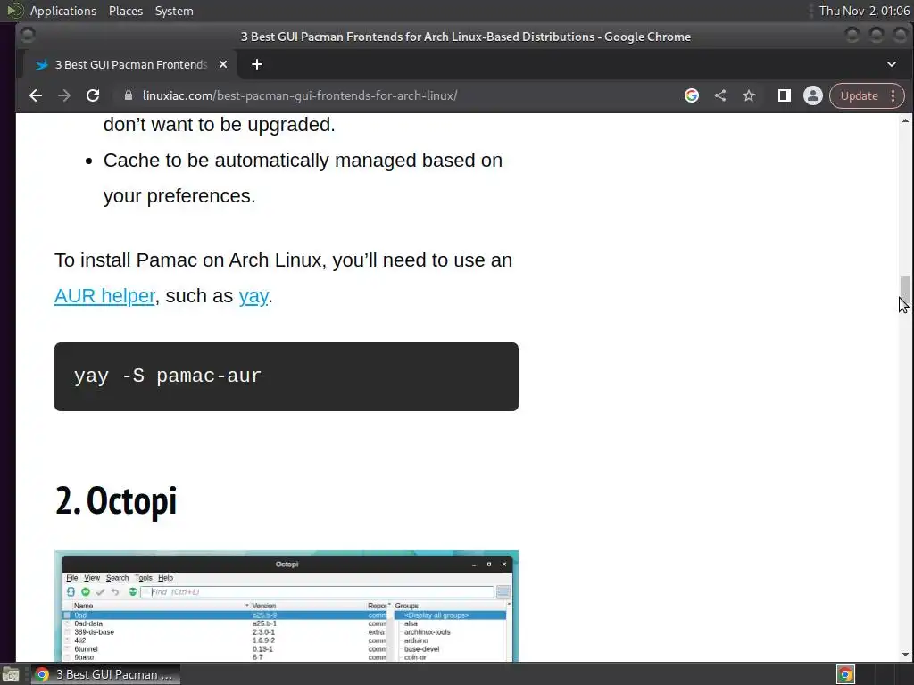Click the scrollbar up arrow
Screen dimensions: 914x685
coord(905,120)
